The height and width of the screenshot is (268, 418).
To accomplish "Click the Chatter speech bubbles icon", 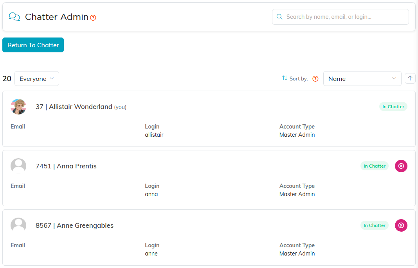I will click(x=14, y=17).
